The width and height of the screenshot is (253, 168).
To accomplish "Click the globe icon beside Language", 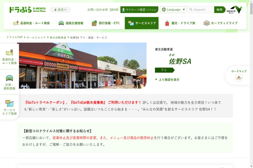I will click(164, 10).
